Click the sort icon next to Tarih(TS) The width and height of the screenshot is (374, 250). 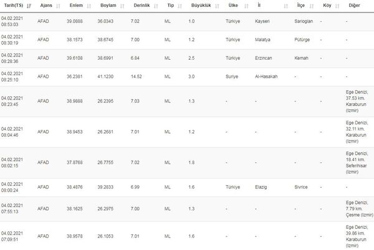[29, 6]
